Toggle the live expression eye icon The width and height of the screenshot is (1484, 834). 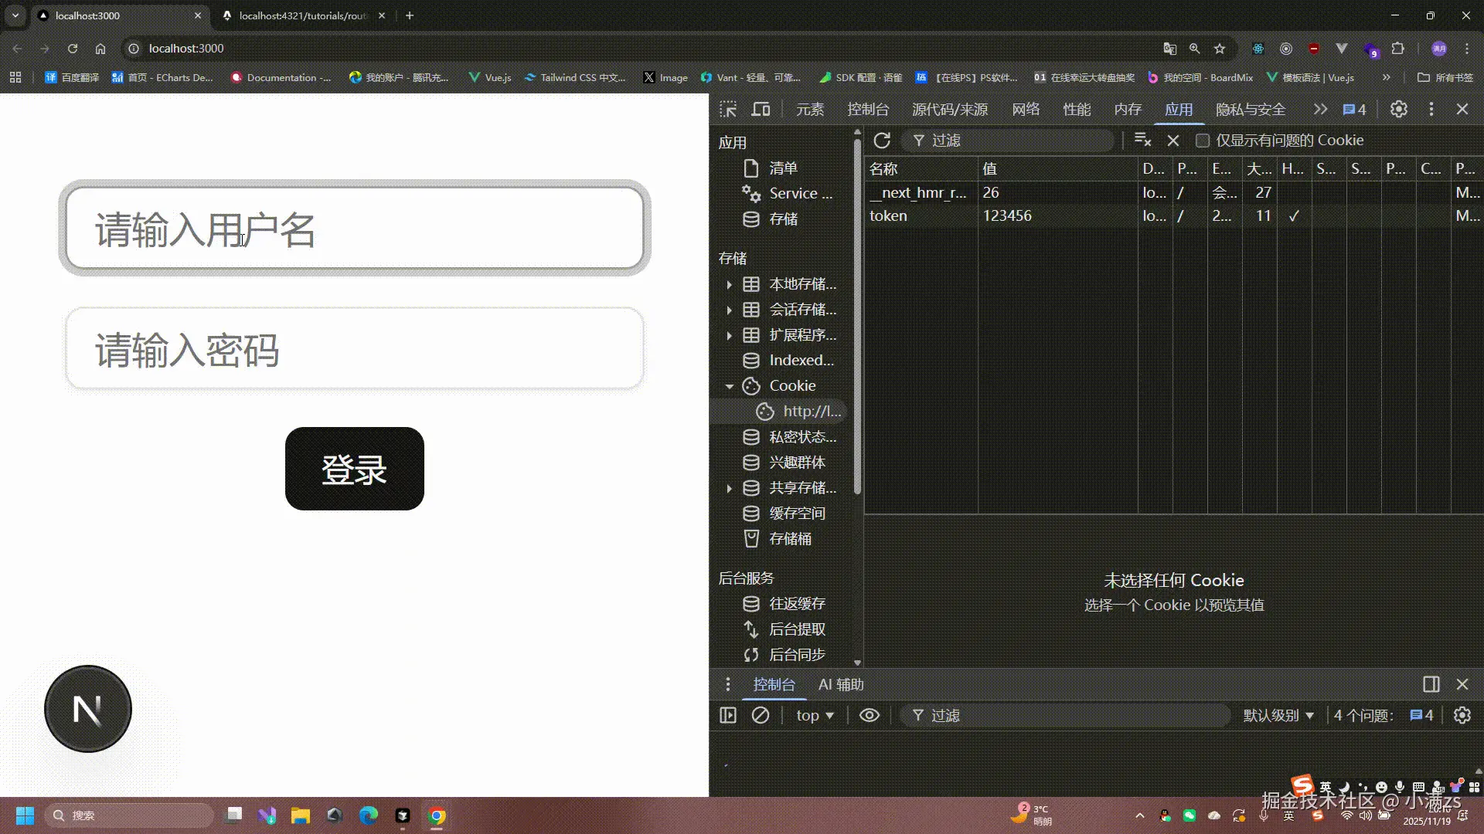(x=870, y=715)
